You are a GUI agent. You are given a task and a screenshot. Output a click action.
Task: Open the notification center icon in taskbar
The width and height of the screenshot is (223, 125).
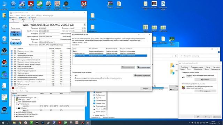point(219,123)
